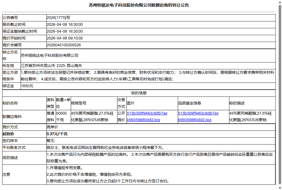
Task: Click the 竞价会编号 label
Action: click(12, 45)
